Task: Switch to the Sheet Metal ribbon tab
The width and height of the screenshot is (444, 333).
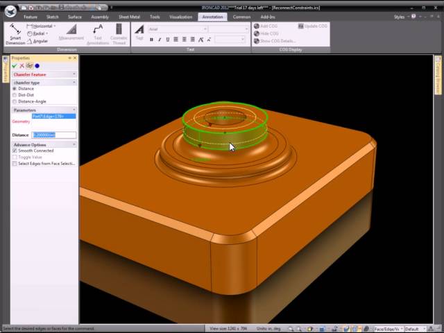Action: pos(129,17)
